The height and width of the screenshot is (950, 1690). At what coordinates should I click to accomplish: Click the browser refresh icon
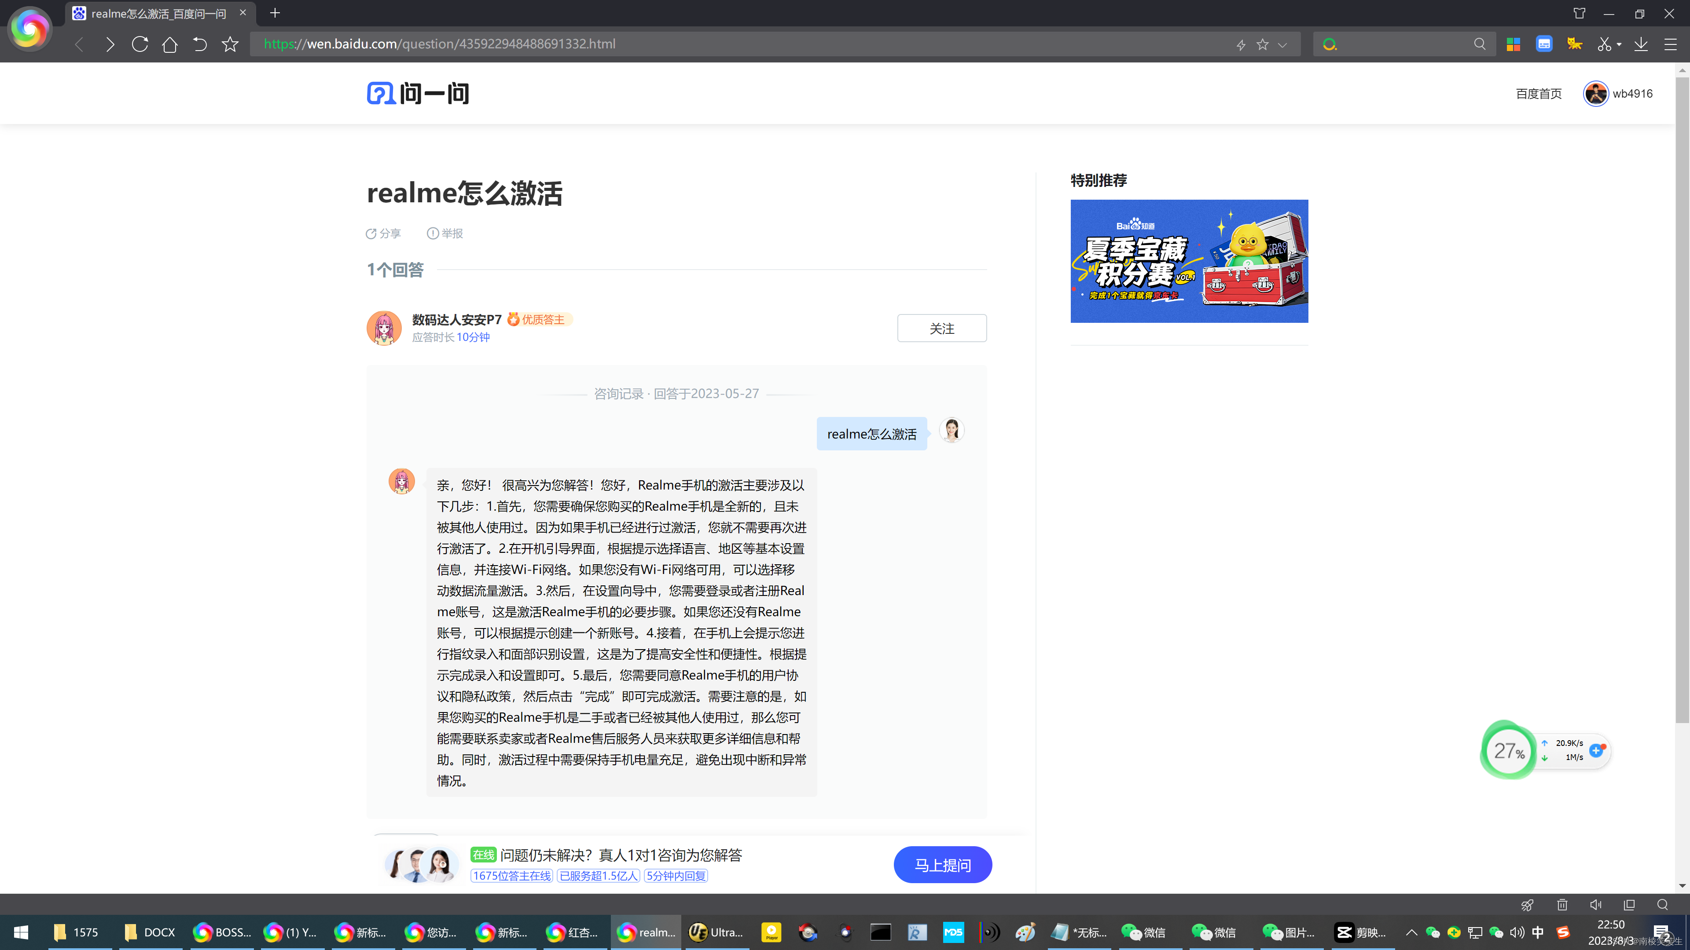tap(140, 44)
